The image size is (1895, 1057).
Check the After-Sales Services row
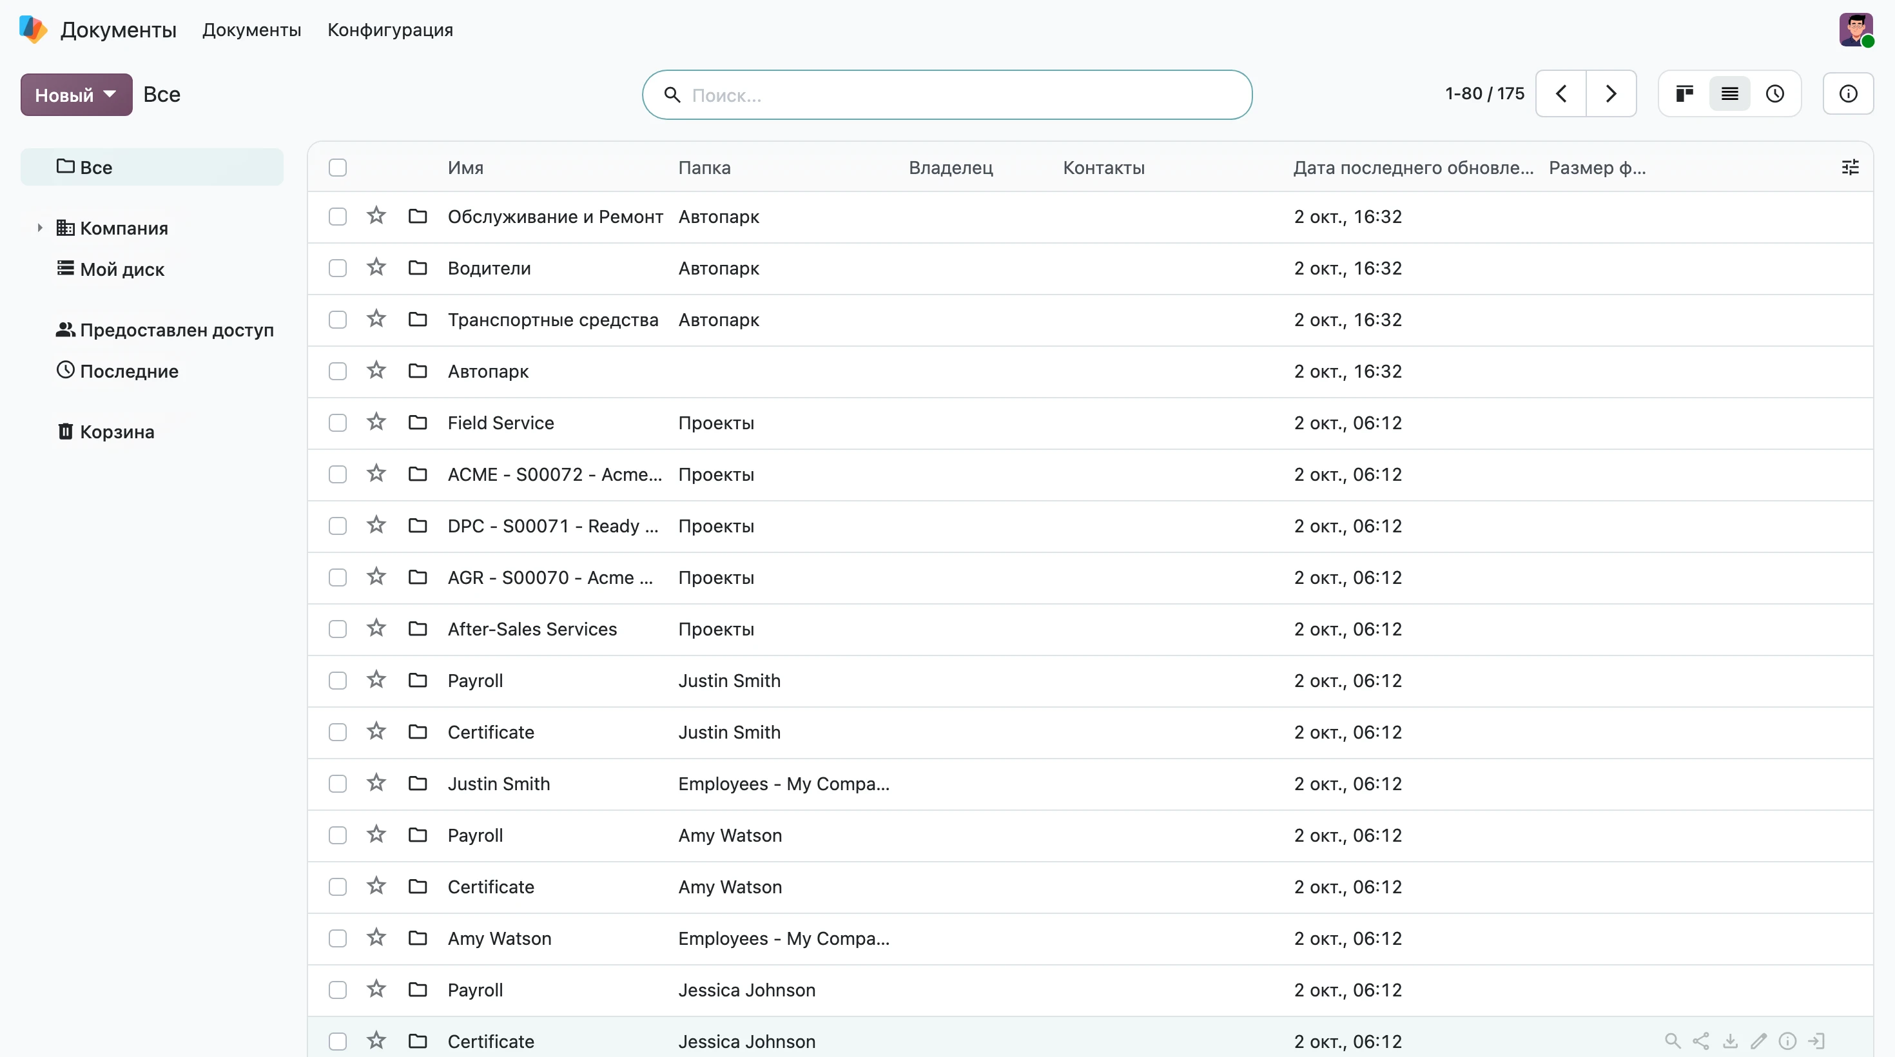338,629
